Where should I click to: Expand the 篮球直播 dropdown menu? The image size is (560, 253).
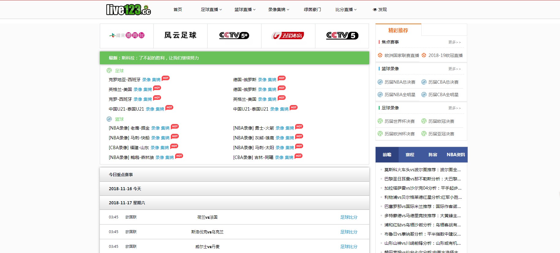(245, 9)
